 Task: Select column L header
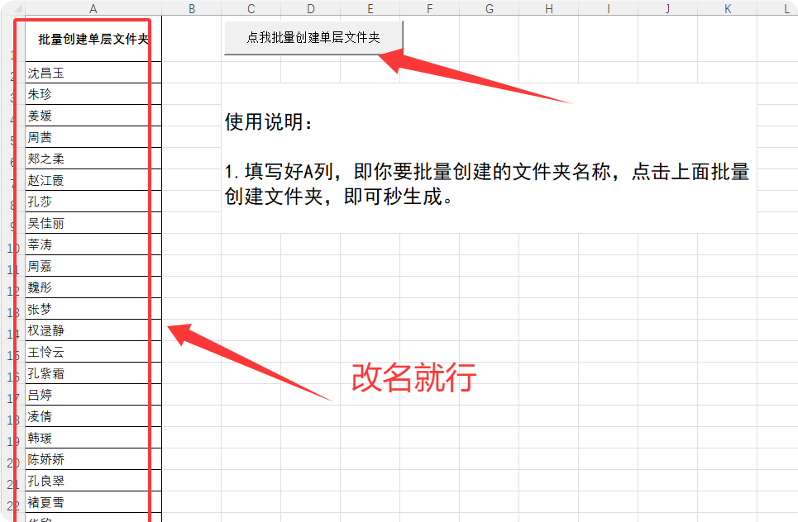(x=777, y=8)
